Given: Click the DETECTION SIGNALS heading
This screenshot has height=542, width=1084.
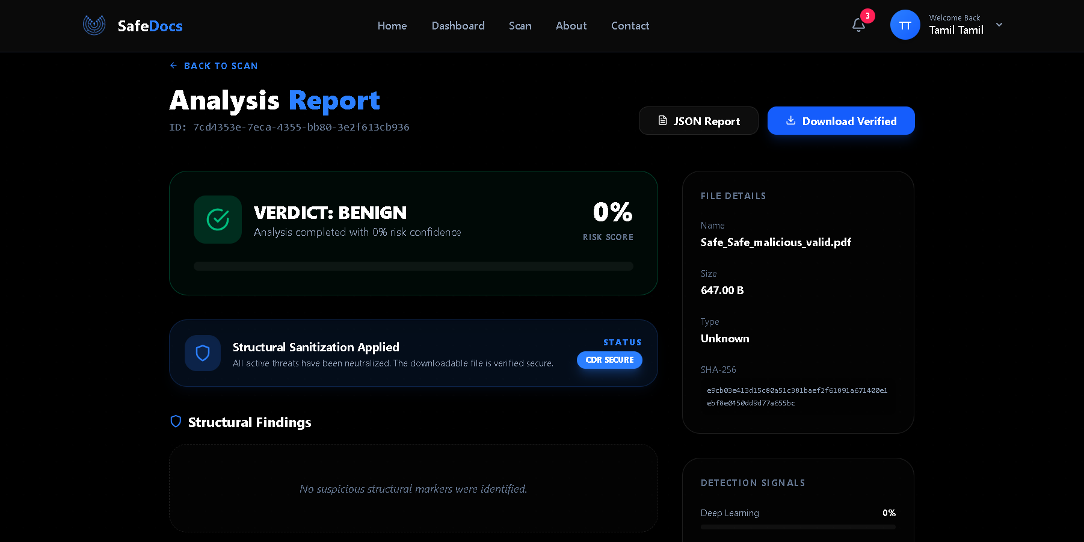Looking at the screenshot, I should click(x=753, y=483).
